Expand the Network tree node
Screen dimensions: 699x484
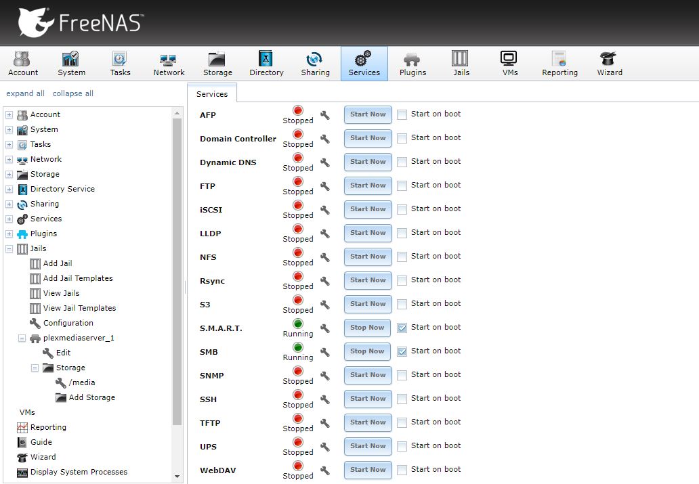point(9,160)
